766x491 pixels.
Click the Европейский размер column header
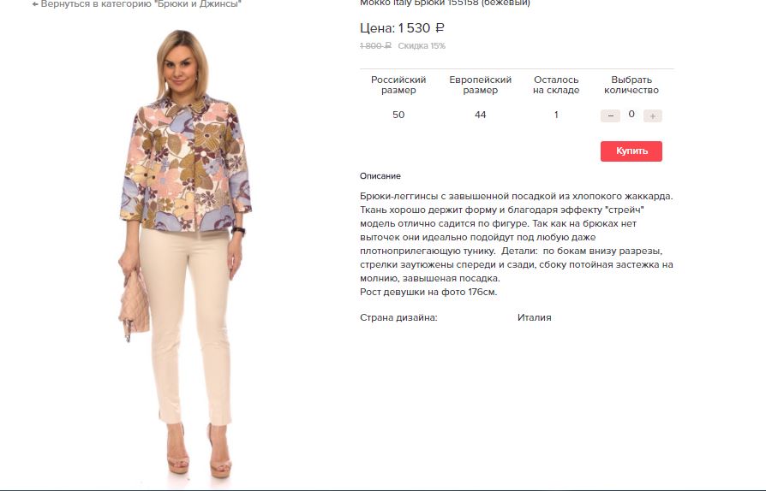[x=480, y=85]
